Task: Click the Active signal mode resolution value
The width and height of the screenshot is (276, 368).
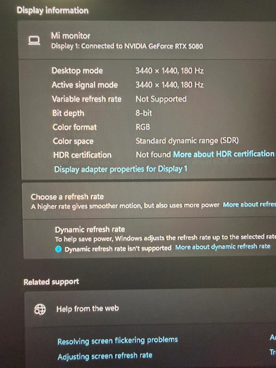Action: click(x=169, y=85)
